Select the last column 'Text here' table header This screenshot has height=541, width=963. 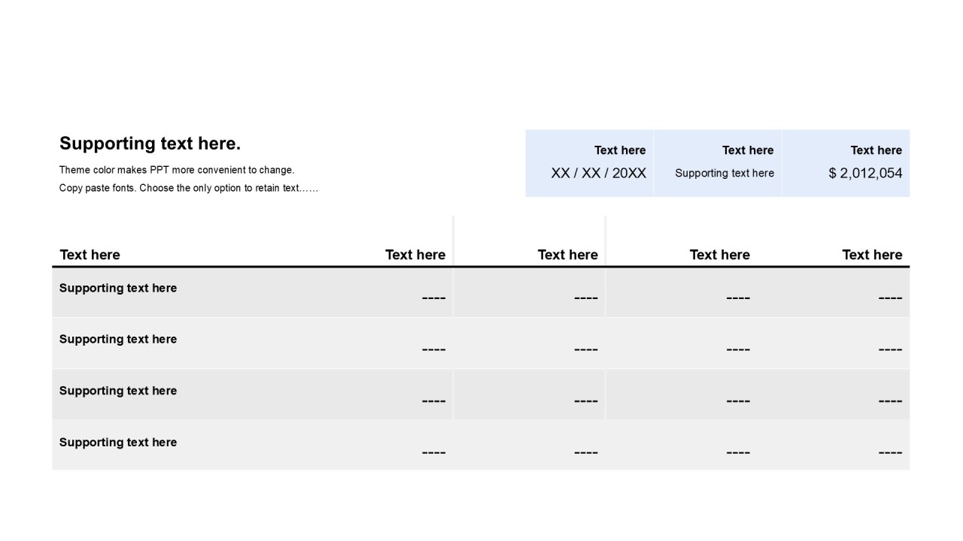click(x=871, y=255)
